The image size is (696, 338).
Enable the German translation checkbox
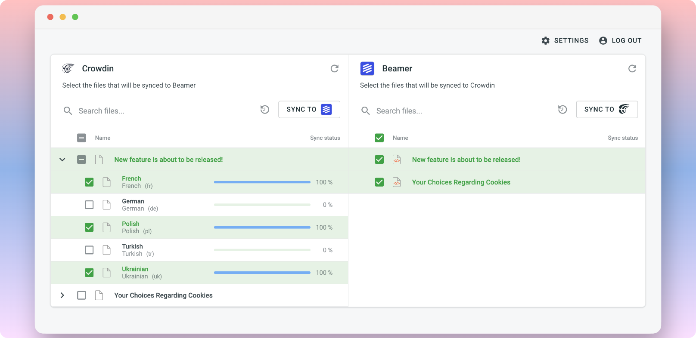[89, 205]
